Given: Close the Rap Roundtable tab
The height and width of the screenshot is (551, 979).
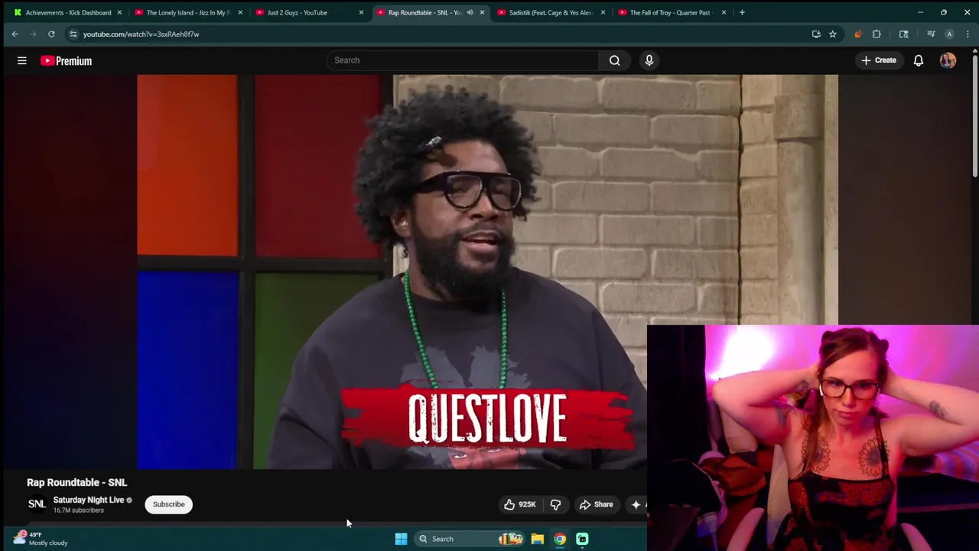Looking at the screenshot, I should coord(482,12).
